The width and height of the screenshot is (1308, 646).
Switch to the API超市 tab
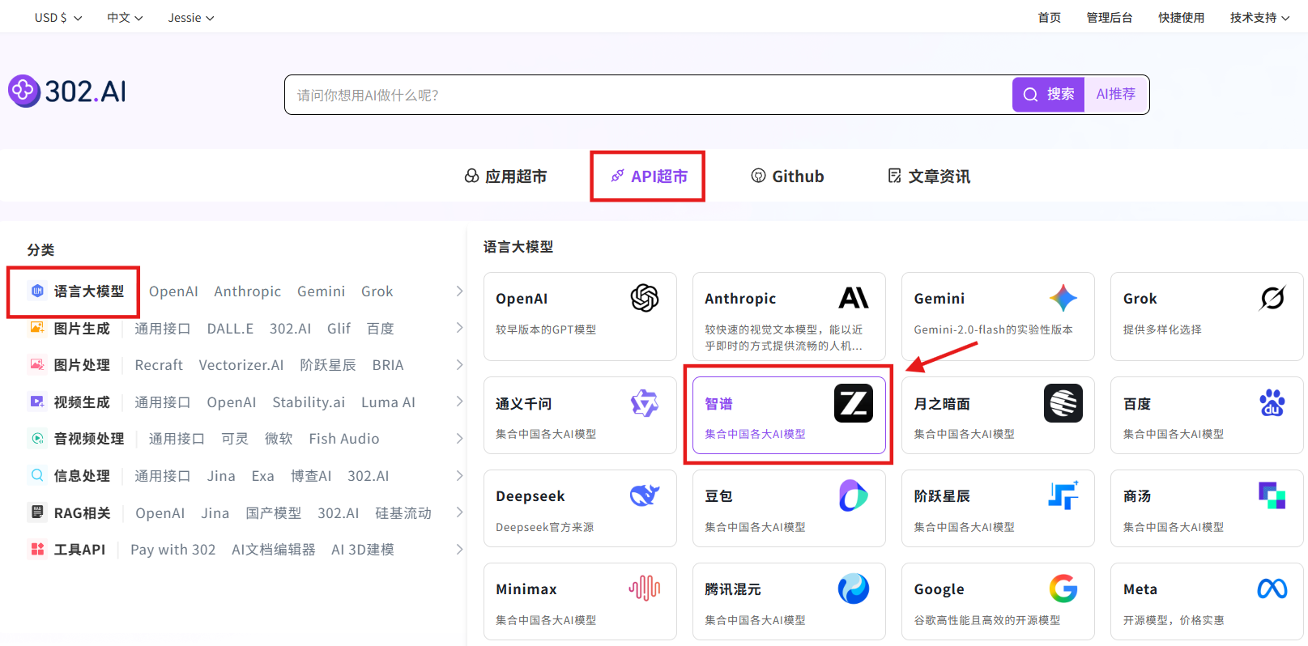pos(649,176)
